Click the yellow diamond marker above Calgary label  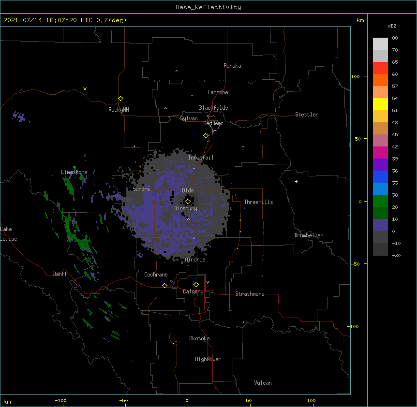click(x=196, y=285)
